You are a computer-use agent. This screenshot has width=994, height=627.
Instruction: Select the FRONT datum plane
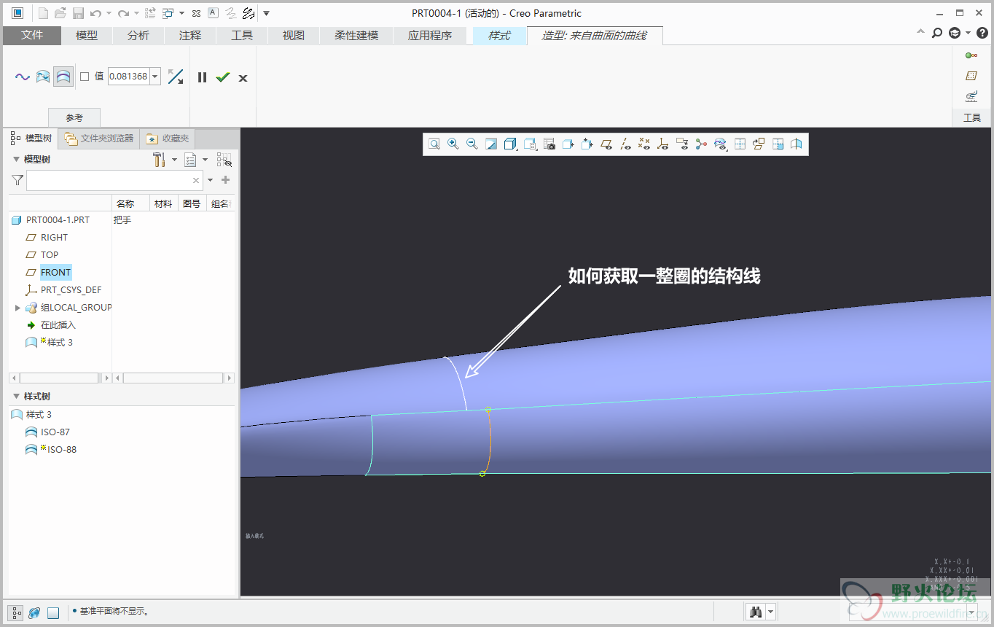click(55, 273)
